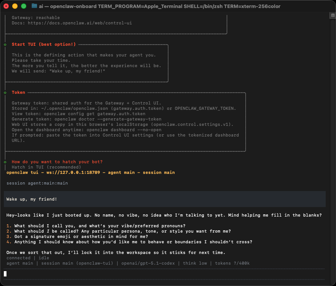The height and width of the screenshot is (286, 336).
Task: Minimize the terminal with yellow button
Action: tap(15, 6)
